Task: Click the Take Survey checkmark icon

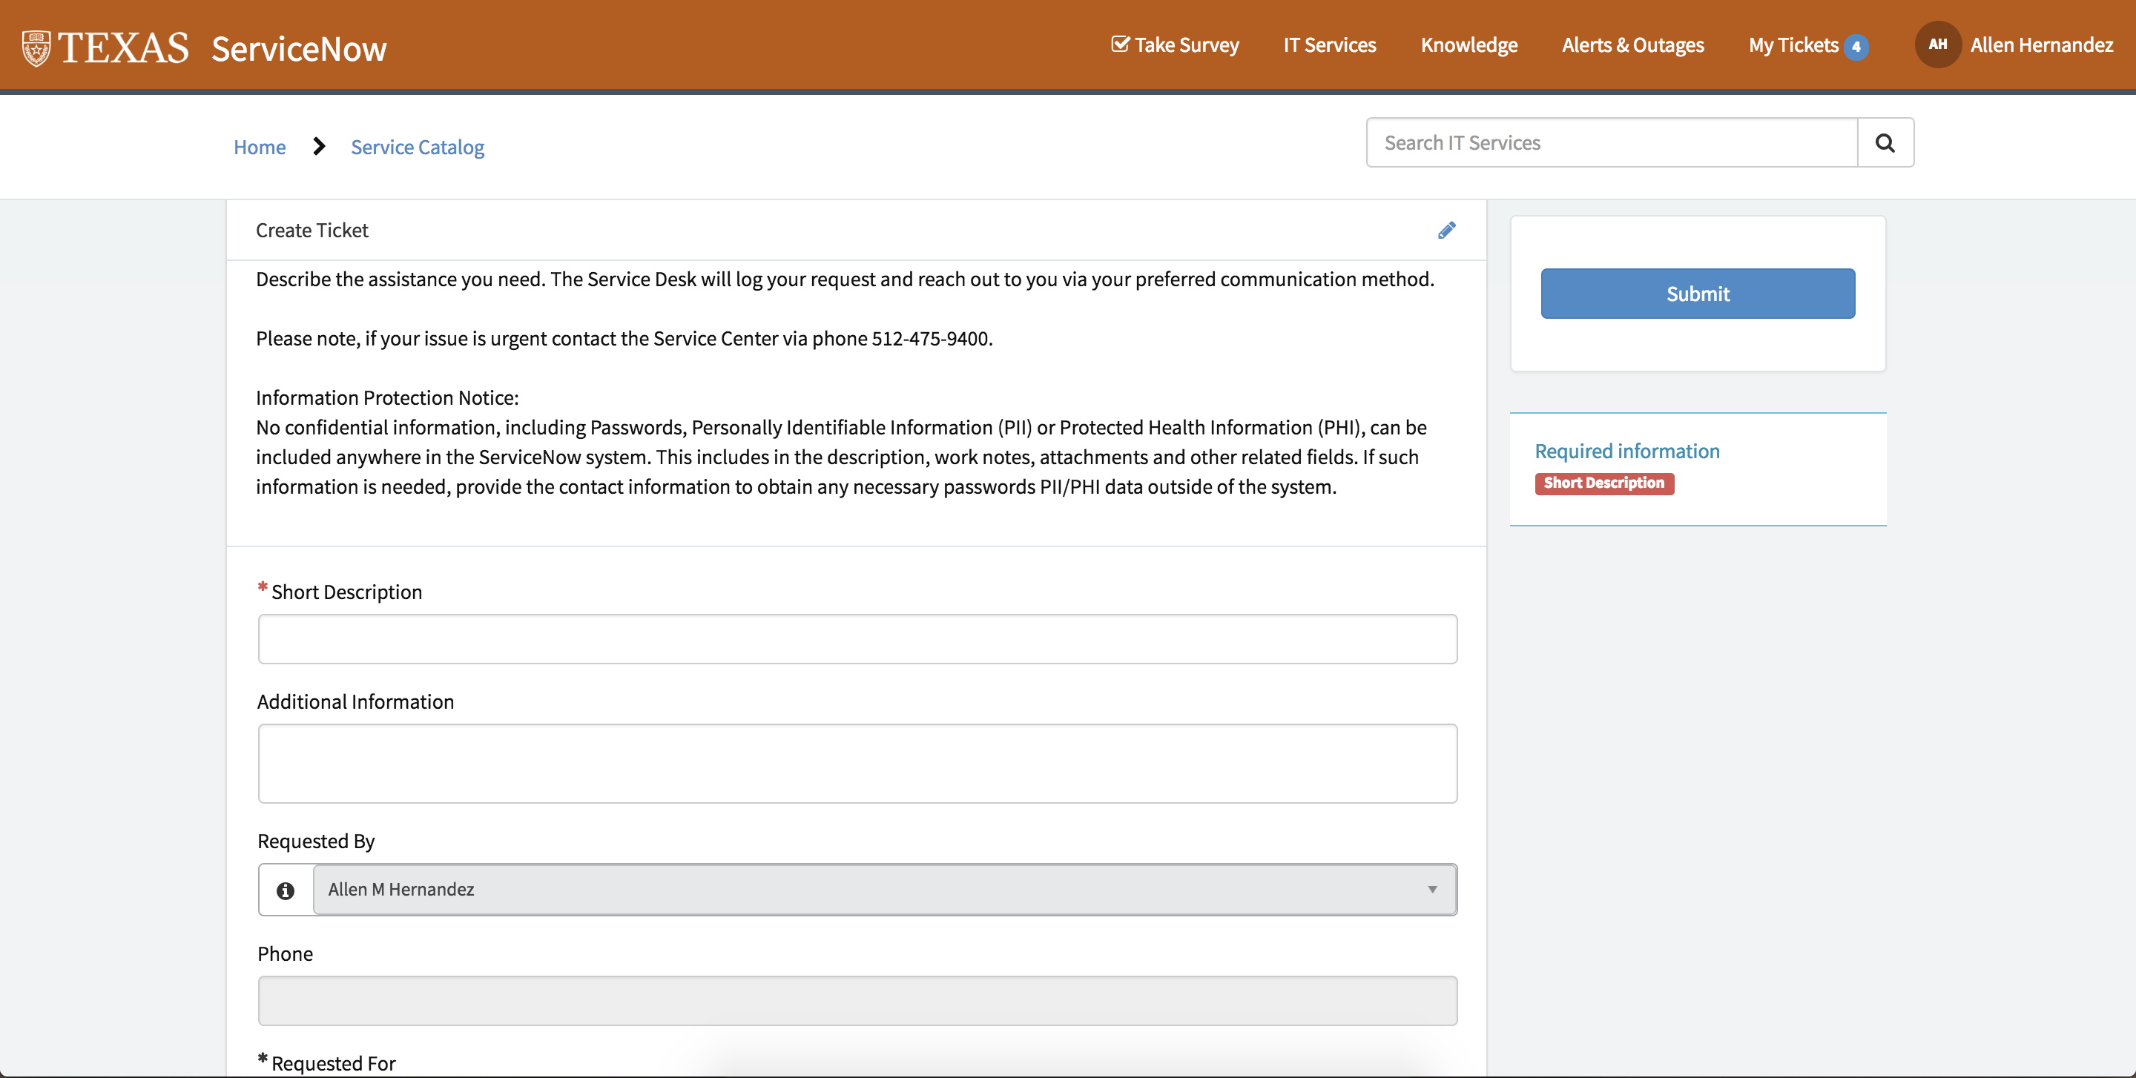Action: [1120, 44]
